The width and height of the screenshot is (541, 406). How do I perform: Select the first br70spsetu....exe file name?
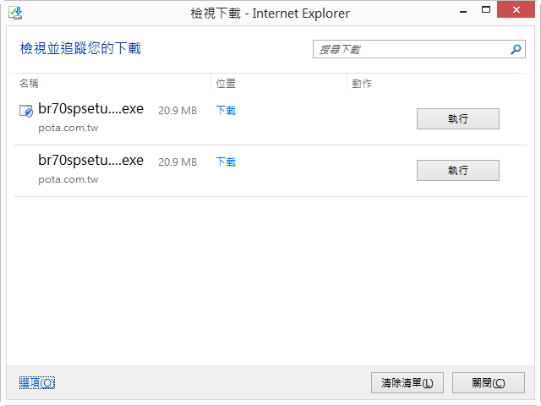tap(90, 109)
